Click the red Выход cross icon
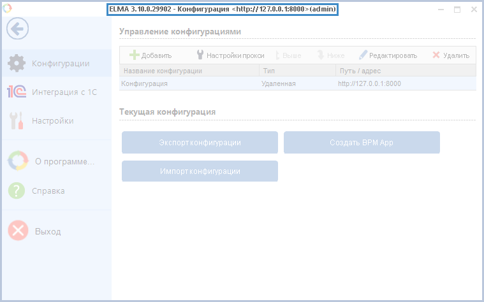This screenshot has height=302, width=484. [18, 231]
